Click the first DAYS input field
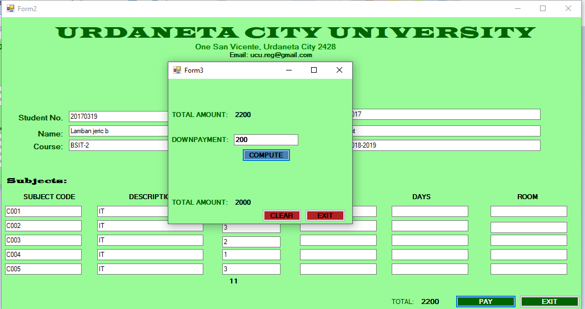Image resolution: width=585 pixels, height=309 pixels. coord(429,211)
